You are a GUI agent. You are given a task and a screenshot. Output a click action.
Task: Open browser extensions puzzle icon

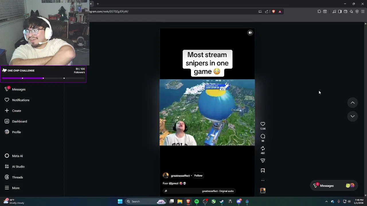tap(319, 11)
